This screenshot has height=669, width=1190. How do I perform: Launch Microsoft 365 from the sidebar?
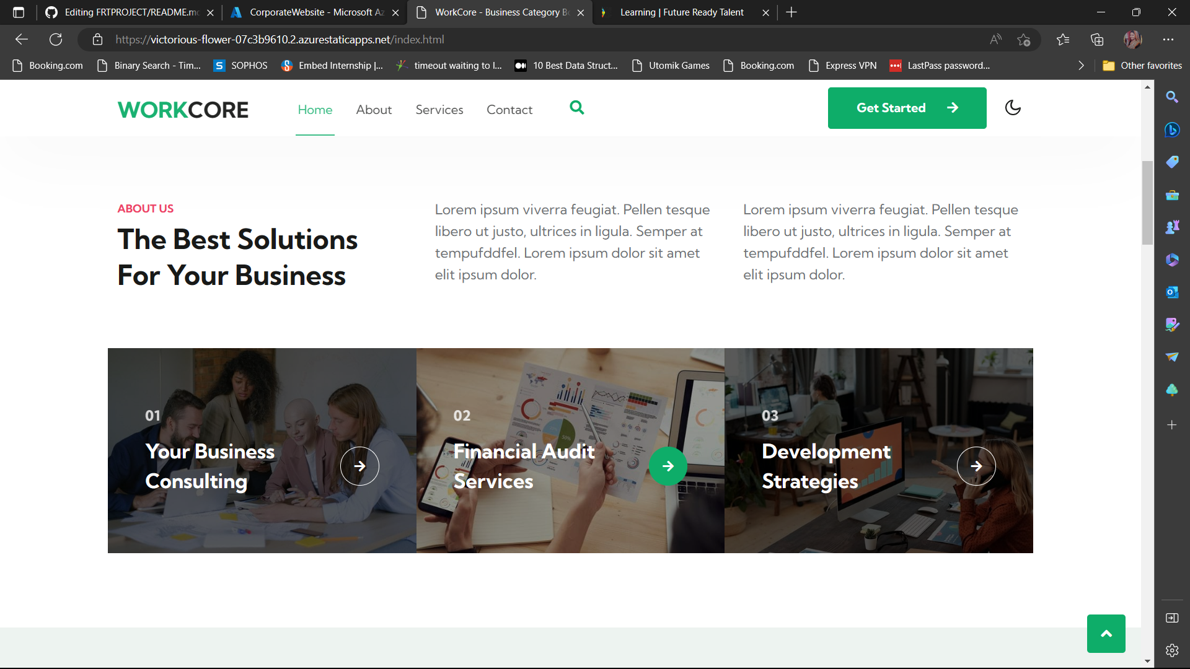[x=1172, y=260]
